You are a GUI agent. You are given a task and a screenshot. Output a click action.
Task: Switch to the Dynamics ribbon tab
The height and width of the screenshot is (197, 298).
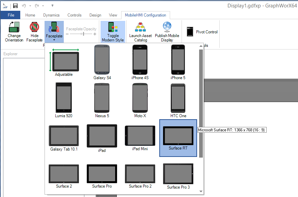click(x=51, y=15)
